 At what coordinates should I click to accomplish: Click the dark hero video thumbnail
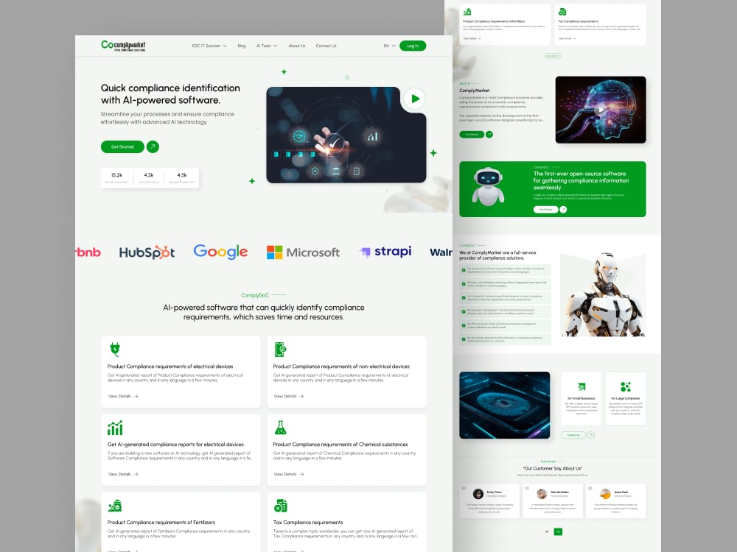346,135
